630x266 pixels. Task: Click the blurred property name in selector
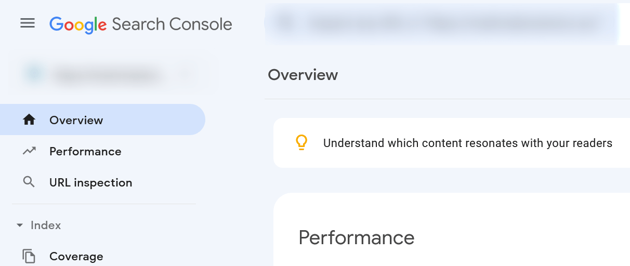pos(104,75)
